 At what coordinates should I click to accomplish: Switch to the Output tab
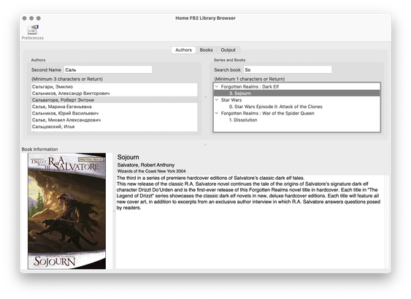228,50
